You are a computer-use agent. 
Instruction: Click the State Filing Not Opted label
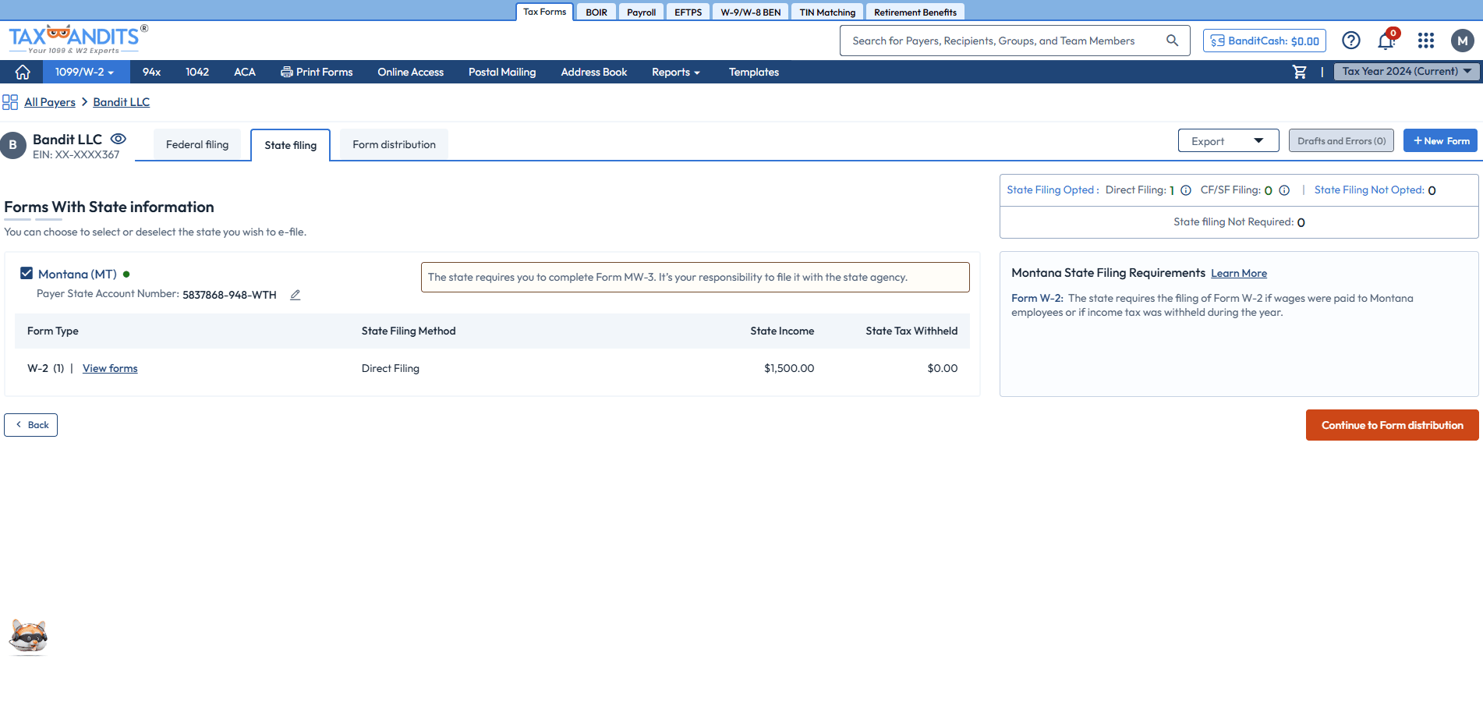(1369, 190)
